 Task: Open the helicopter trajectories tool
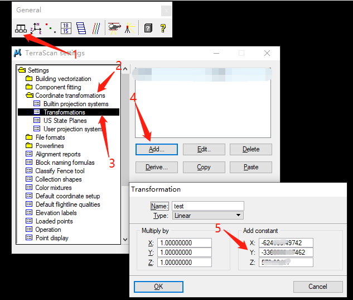coord(114,28)
